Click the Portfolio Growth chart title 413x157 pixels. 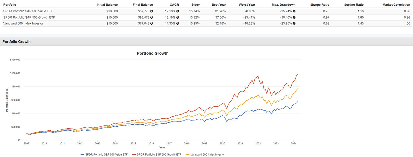click(x=153, y=53)
